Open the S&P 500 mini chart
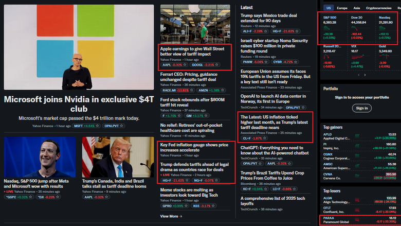Image resolution: width=401 pixels, height=226 pixels. point(327,28)
